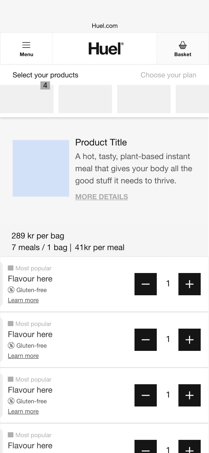Image resolution: width=209 pixels, height=453 pixels.
Task: Select the 'Select your products' step tab
Action: 45,75
